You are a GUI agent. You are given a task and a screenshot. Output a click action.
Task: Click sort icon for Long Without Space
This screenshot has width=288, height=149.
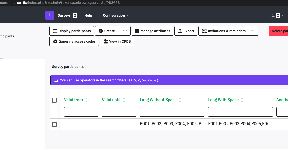181,100
